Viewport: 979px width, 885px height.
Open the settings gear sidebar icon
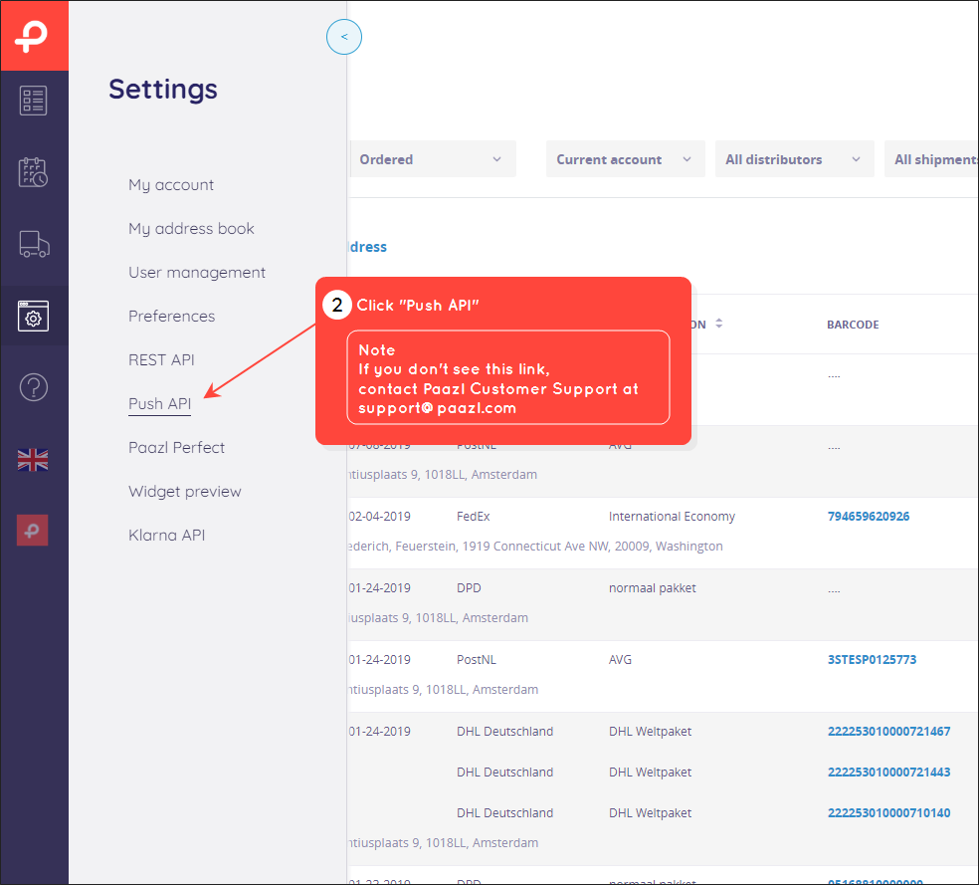pyautogui.click(x=33, y=316)
